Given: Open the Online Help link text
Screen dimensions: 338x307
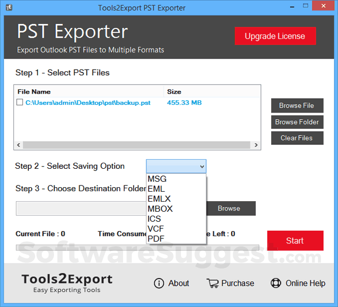Looking at the screenshot, I should [306, 283].
